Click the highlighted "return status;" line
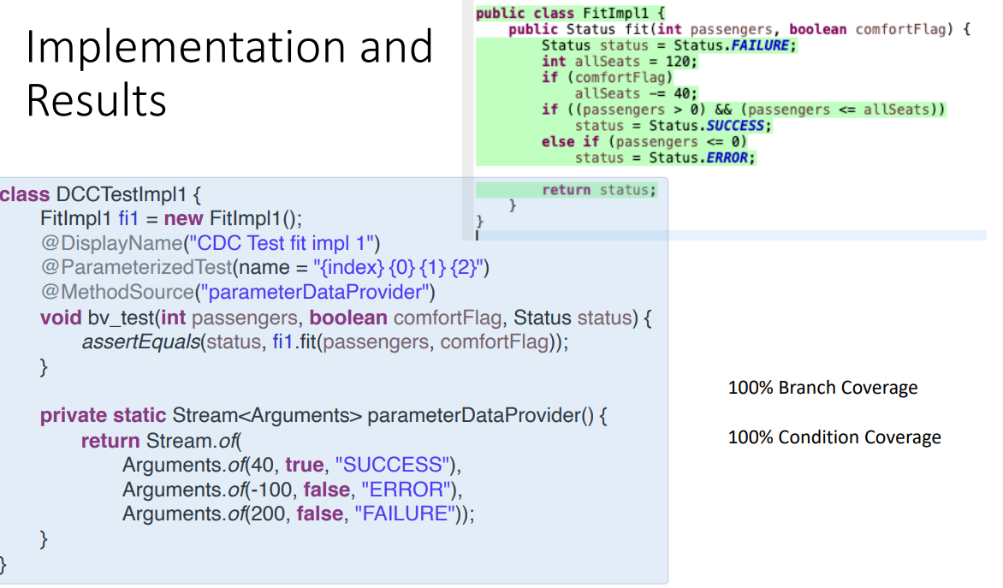This screenshot has width=1003, height=588. [598, 190]
